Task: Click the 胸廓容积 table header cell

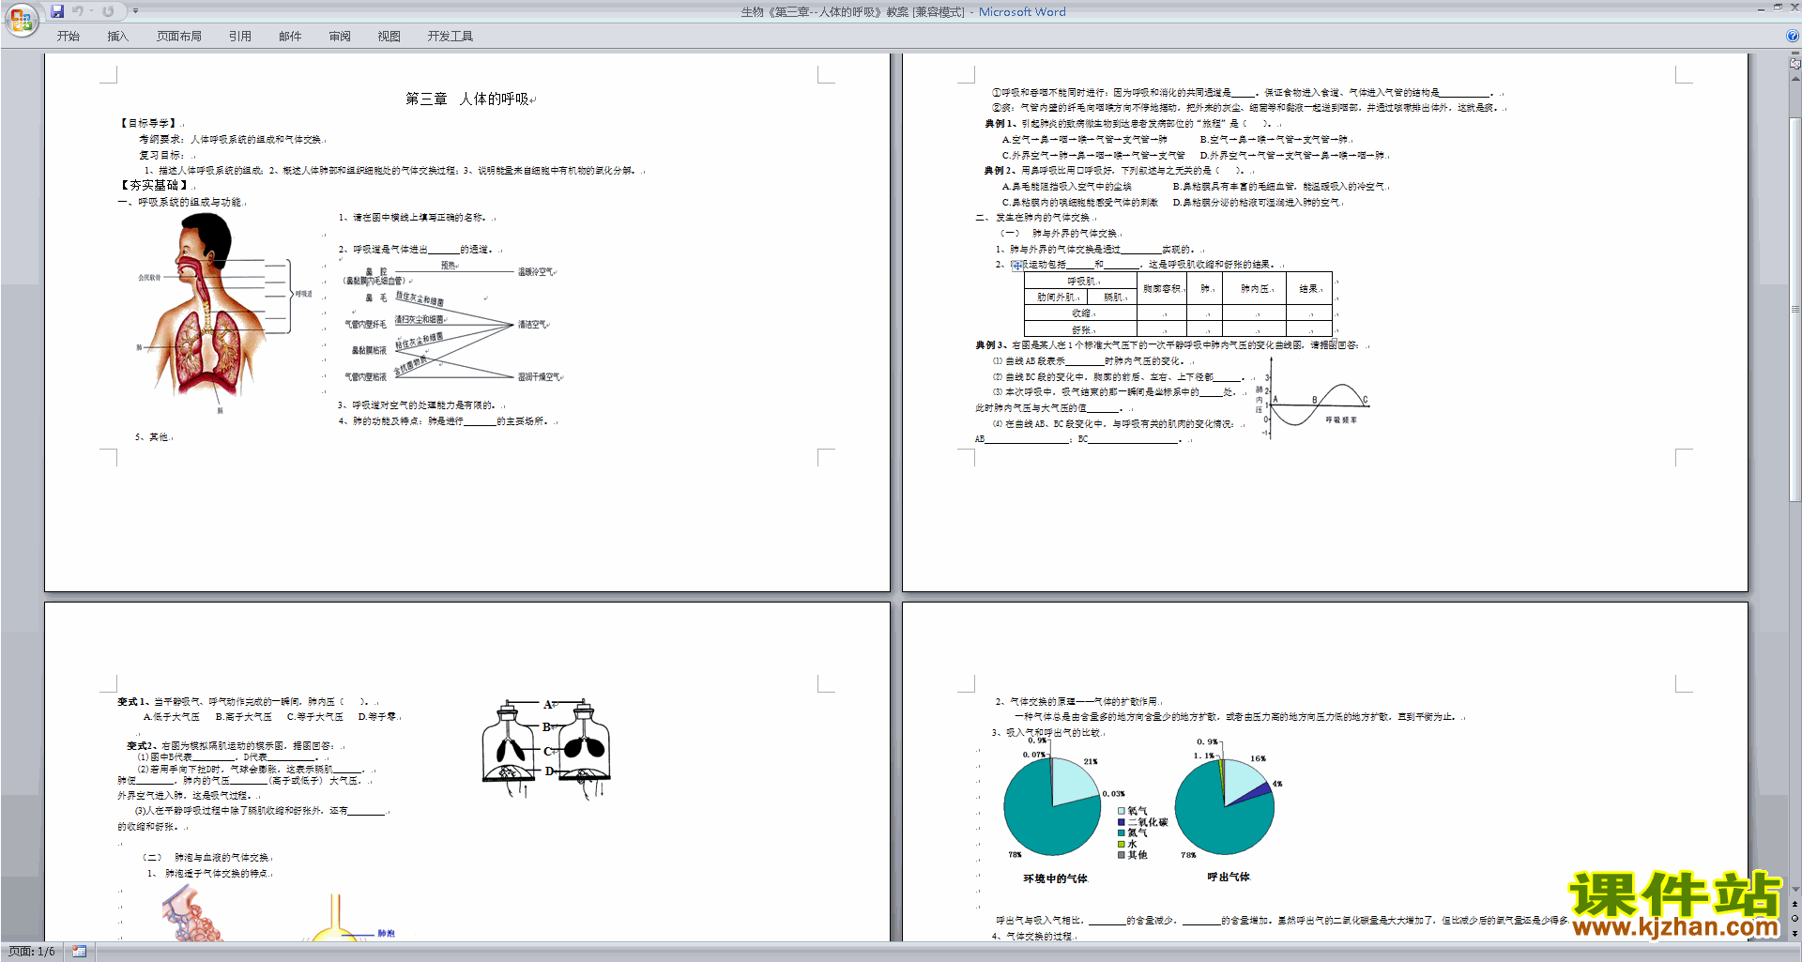Action: point(1162,289)
